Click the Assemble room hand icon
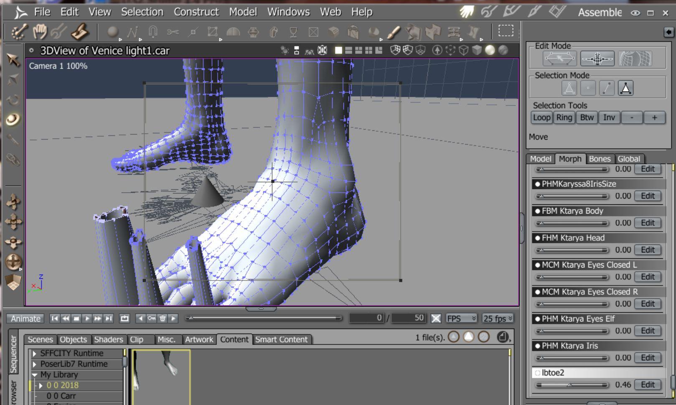Image resolution: width=676 pixels, height=405 pixels. [x=467, y=12]
